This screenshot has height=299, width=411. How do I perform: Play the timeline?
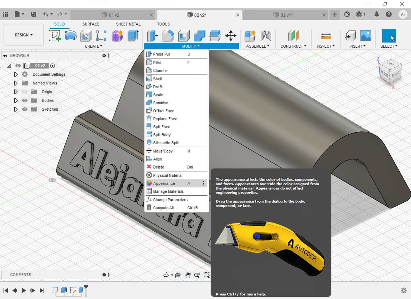point(24,290)
